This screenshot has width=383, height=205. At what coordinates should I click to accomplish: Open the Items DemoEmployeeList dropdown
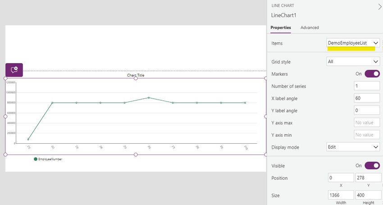point(353,43)
